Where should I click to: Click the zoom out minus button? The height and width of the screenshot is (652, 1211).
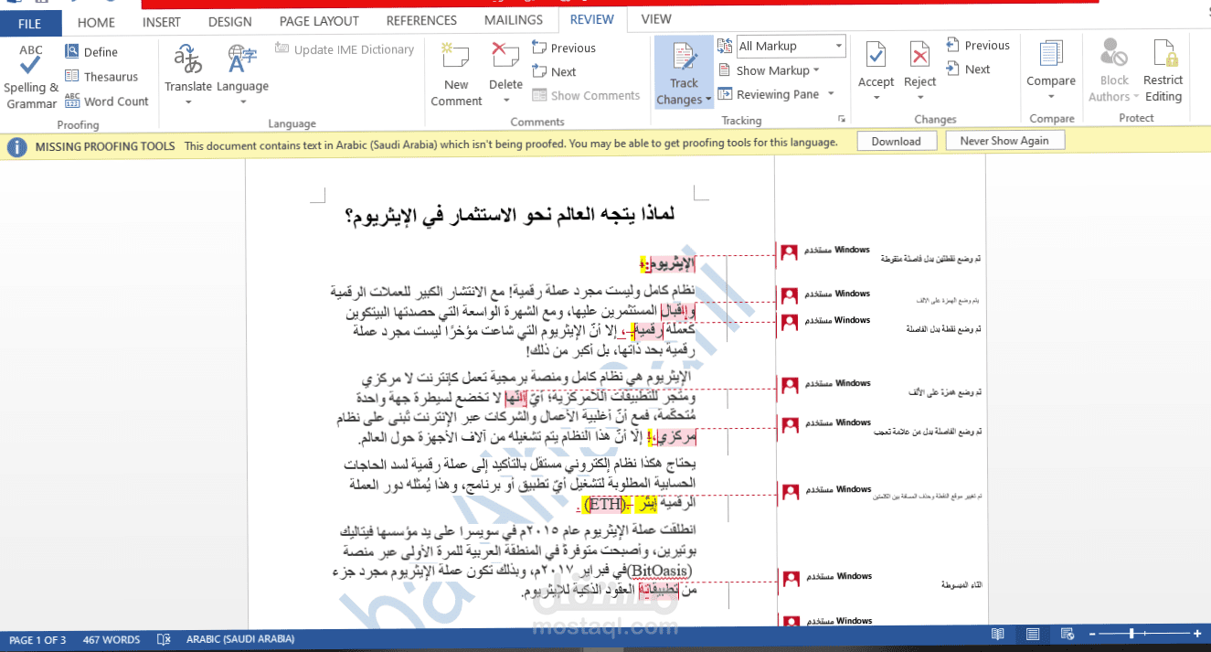pyautogui.click(x=1092, y=634)
